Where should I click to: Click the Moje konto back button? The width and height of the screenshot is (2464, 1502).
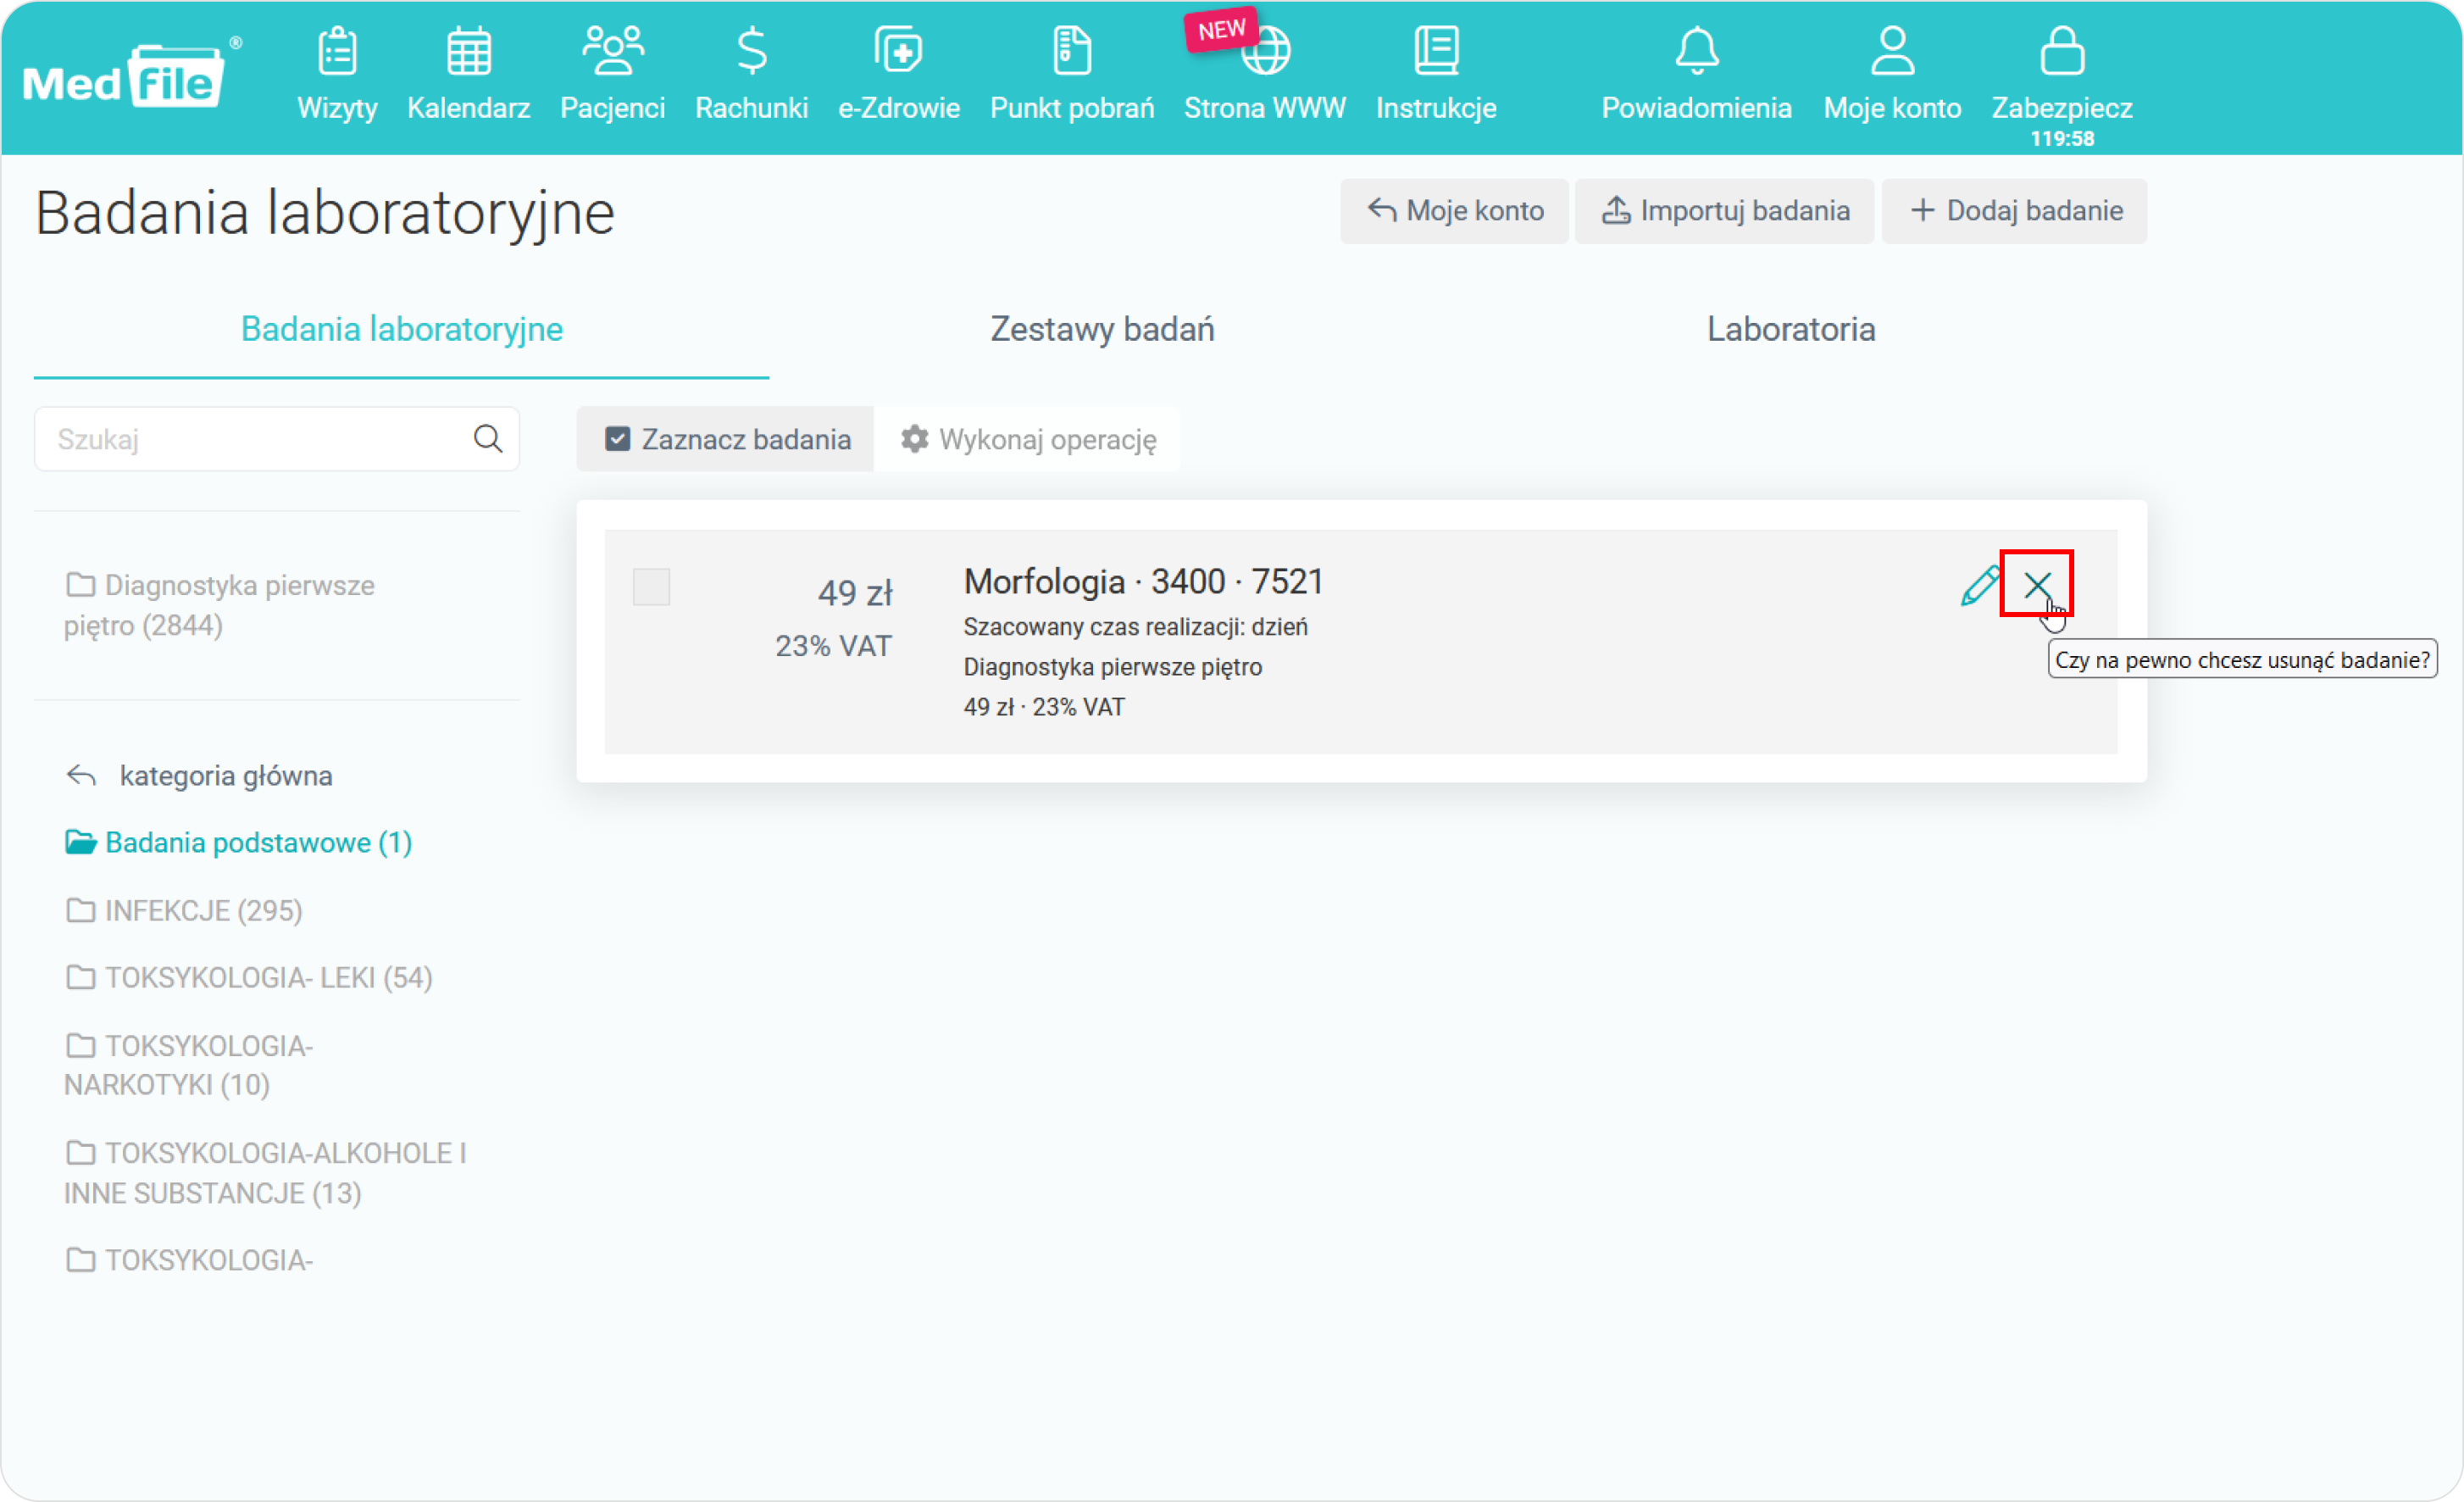1454,211
